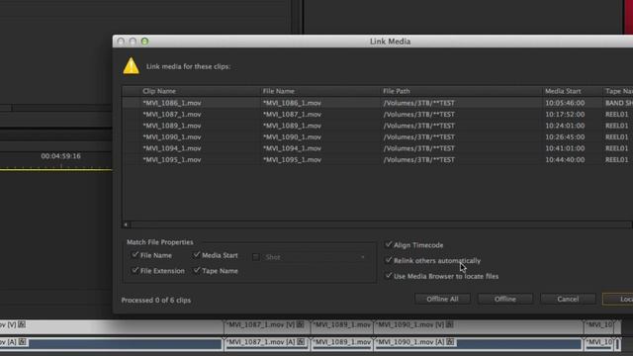Image resolution: width=633 pixels, height=356 pixels.
Task: Click file name *MVI_1095_1.mov in File Name column
Action: [x=292, y=160]
